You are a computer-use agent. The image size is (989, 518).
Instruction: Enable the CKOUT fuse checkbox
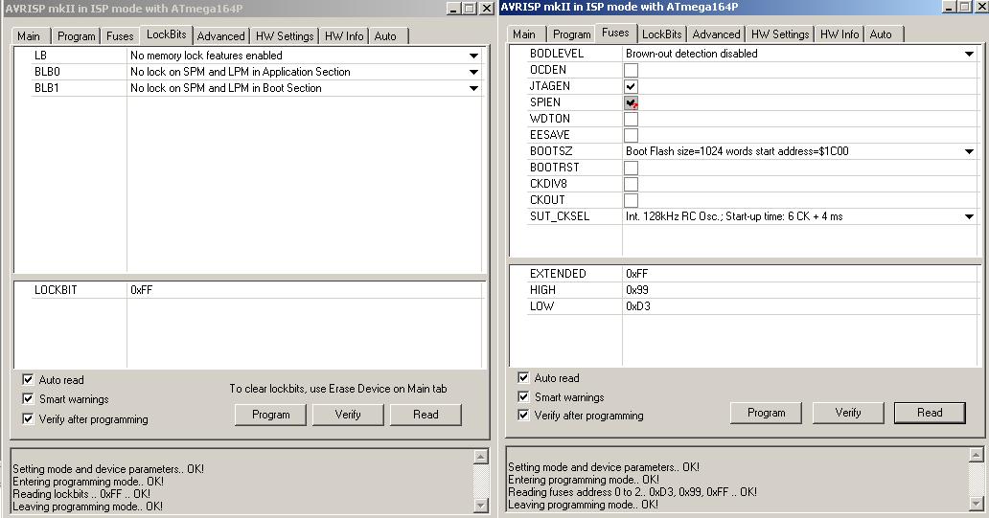(x=631, y=200)
